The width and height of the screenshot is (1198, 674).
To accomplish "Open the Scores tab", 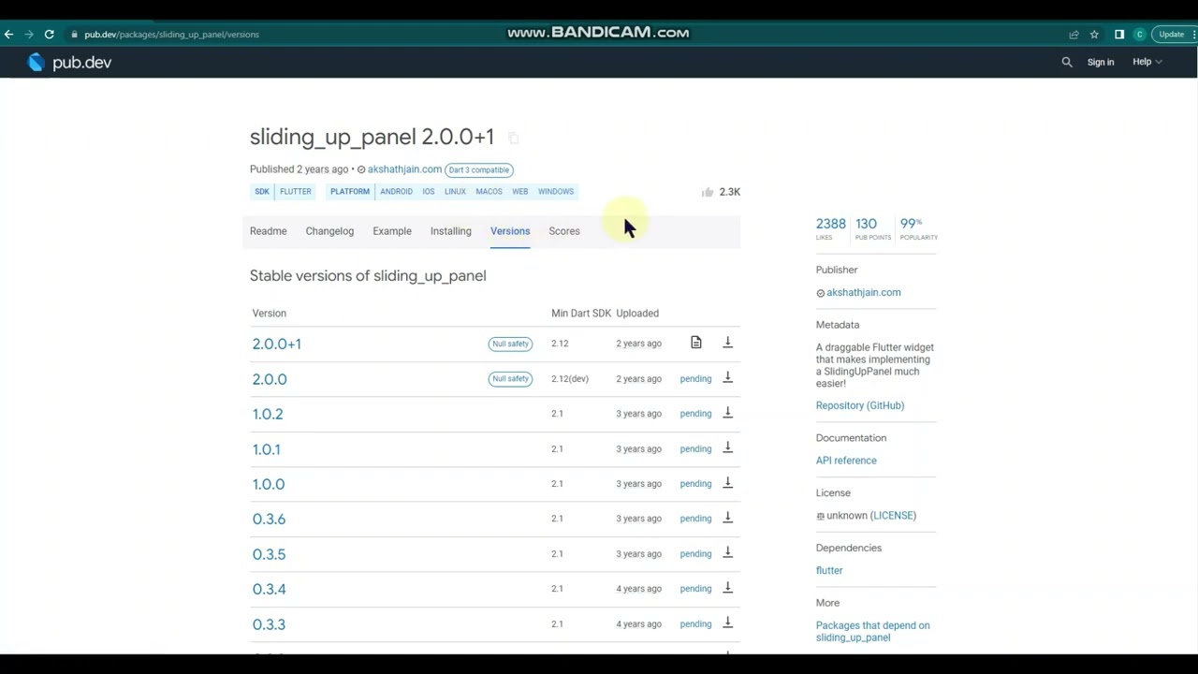I will click(x=564, y=231).
